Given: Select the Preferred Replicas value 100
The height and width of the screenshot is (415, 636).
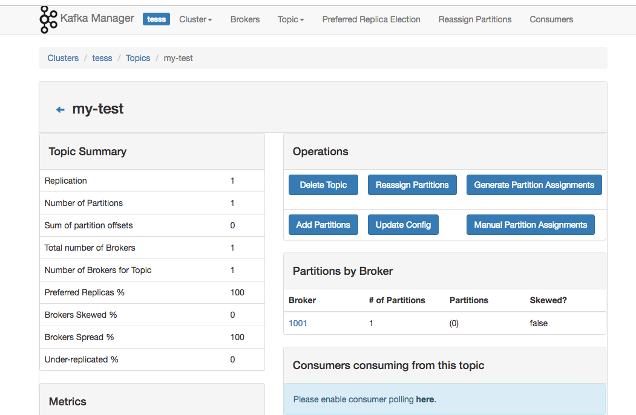Looking at the screenshot, I should (237, 292).
